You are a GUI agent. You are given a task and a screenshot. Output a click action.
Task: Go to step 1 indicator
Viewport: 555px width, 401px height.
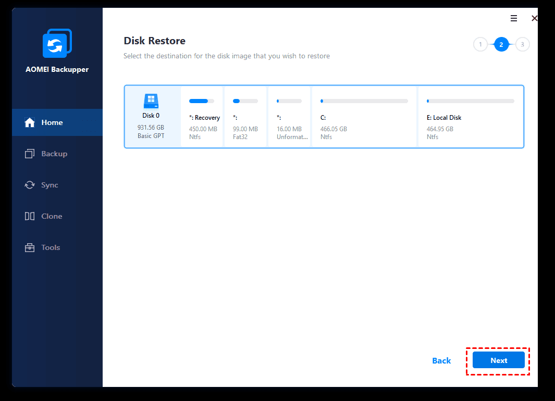click(480, 45)
